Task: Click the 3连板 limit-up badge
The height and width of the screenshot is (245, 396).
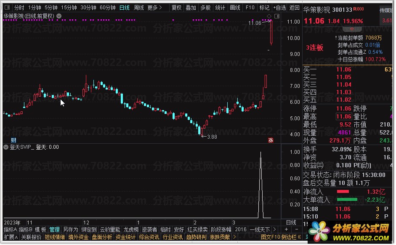Action: pyautogui.click(x=314, y=47)
